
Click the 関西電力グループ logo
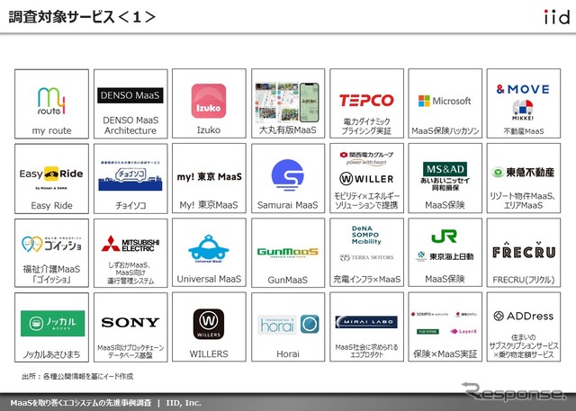pos(366,157)
